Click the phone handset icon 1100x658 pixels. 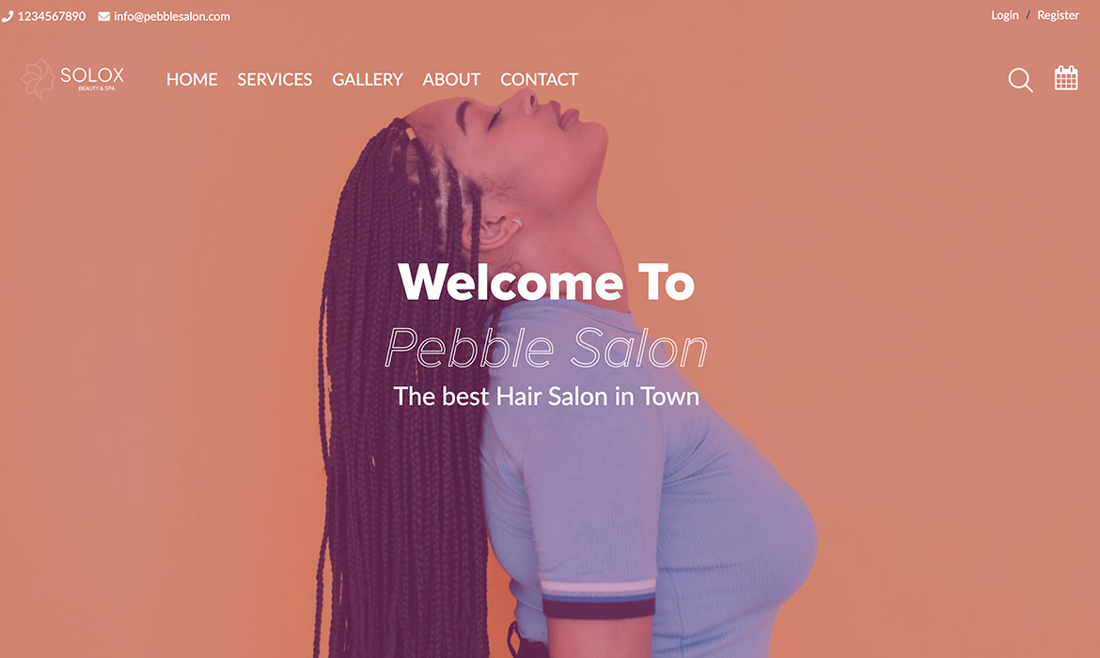click(x=7, y=16)
